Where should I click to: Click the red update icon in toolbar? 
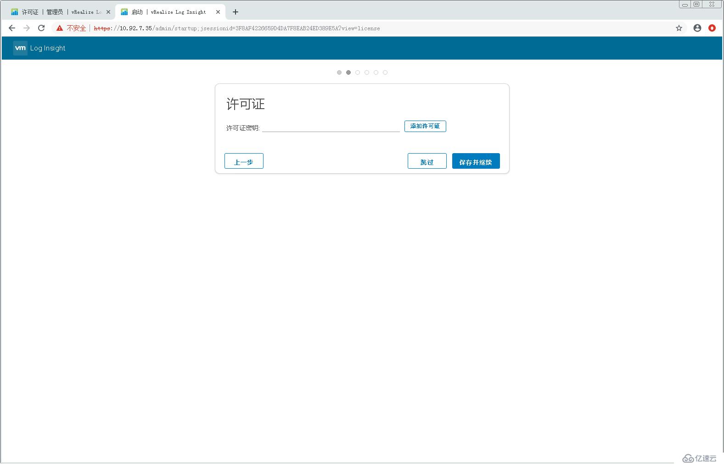(x=712, y=28)
